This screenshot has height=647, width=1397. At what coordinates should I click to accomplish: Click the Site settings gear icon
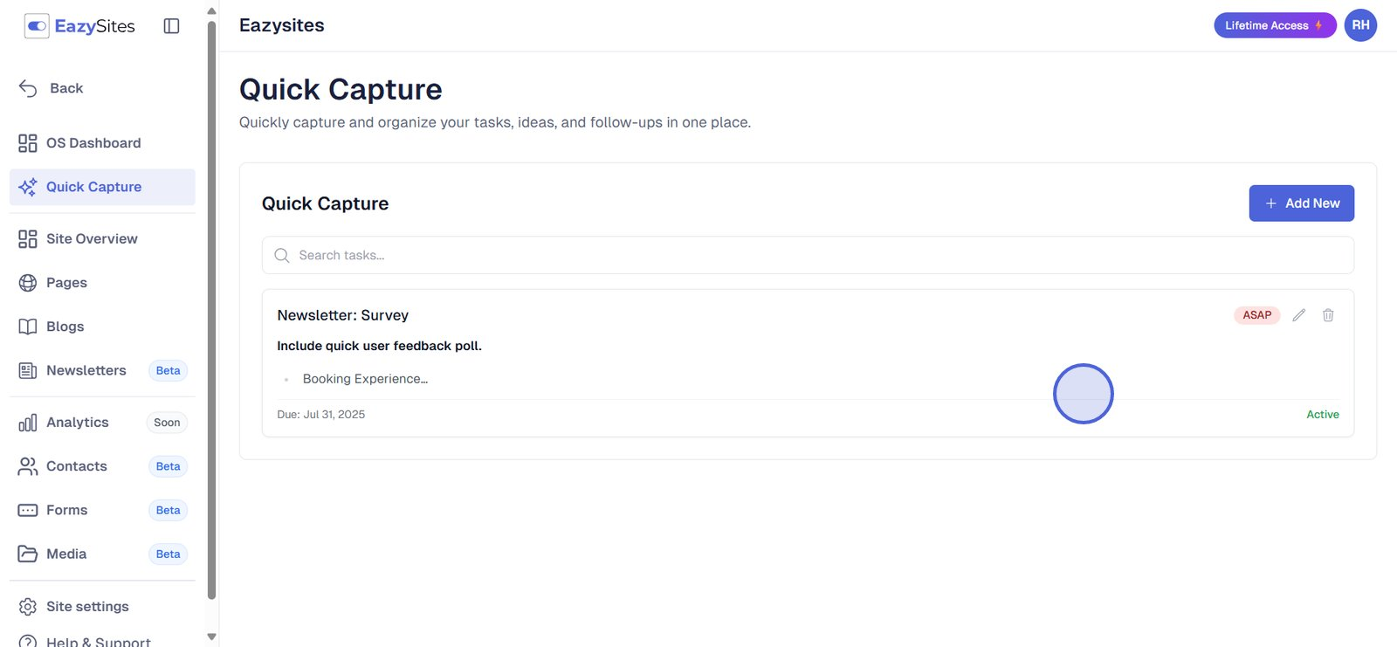28,607
